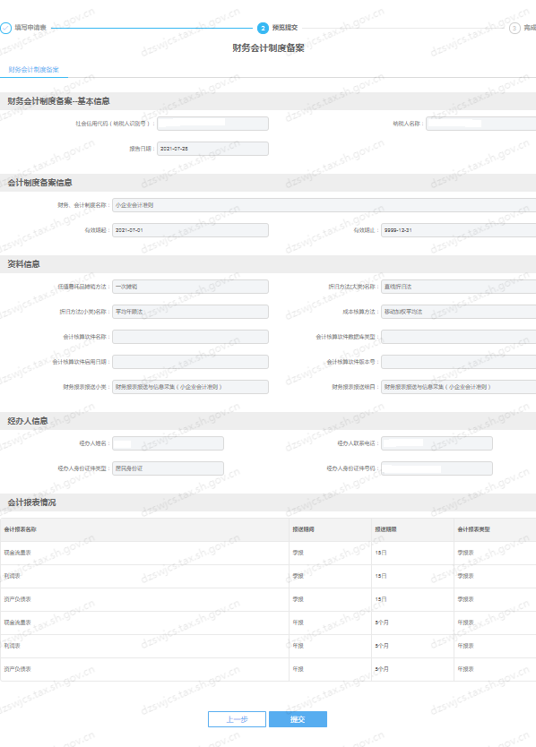Screen dimensions: 536x747
Task: Go back with the 上一步 button
Action: coord(237,719)
